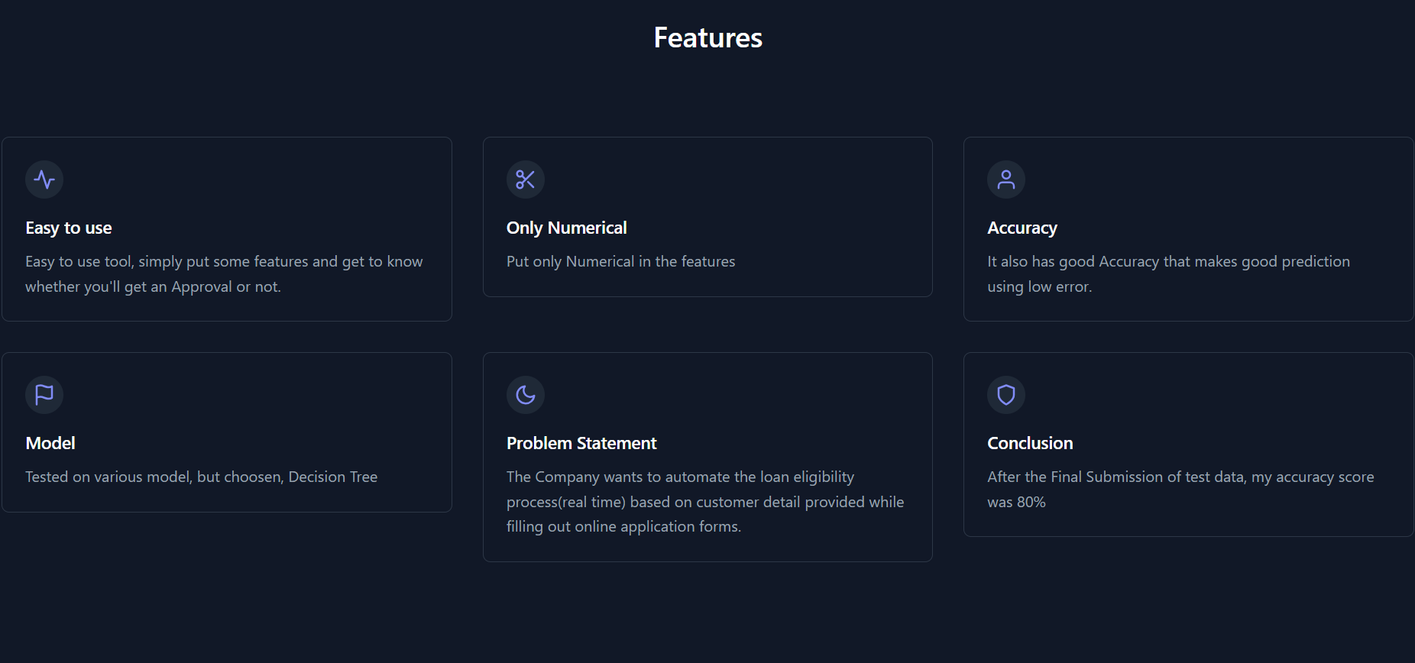Click the description about Approval predictions
1415x663 pixels.
[x=224, y=273]
